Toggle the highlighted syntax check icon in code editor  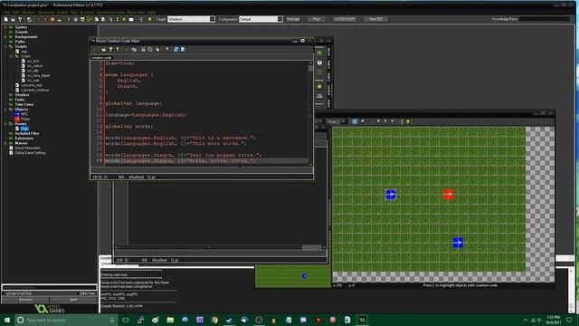(x=176, y=49)
